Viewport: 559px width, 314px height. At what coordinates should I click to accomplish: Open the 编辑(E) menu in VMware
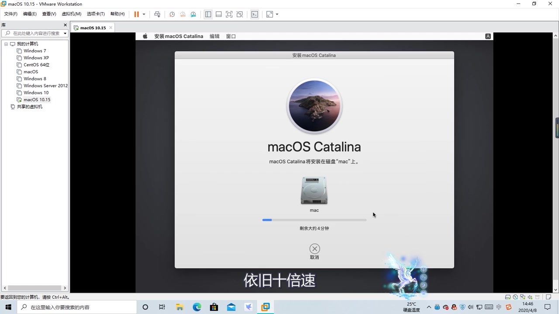(30, 14)
